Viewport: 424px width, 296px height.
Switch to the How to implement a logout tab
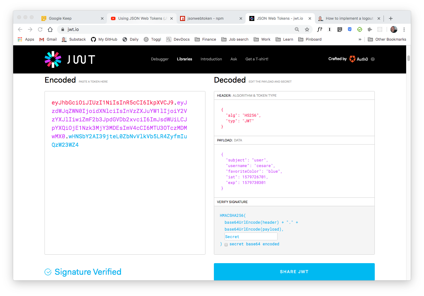tap(349, 18)
